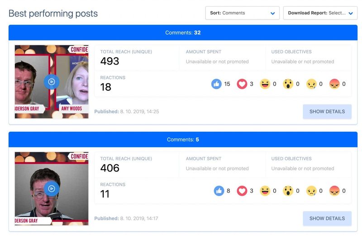Click the Angry emoji in the first post
This screenshot has height=236, width=362.
pos(334,84)
